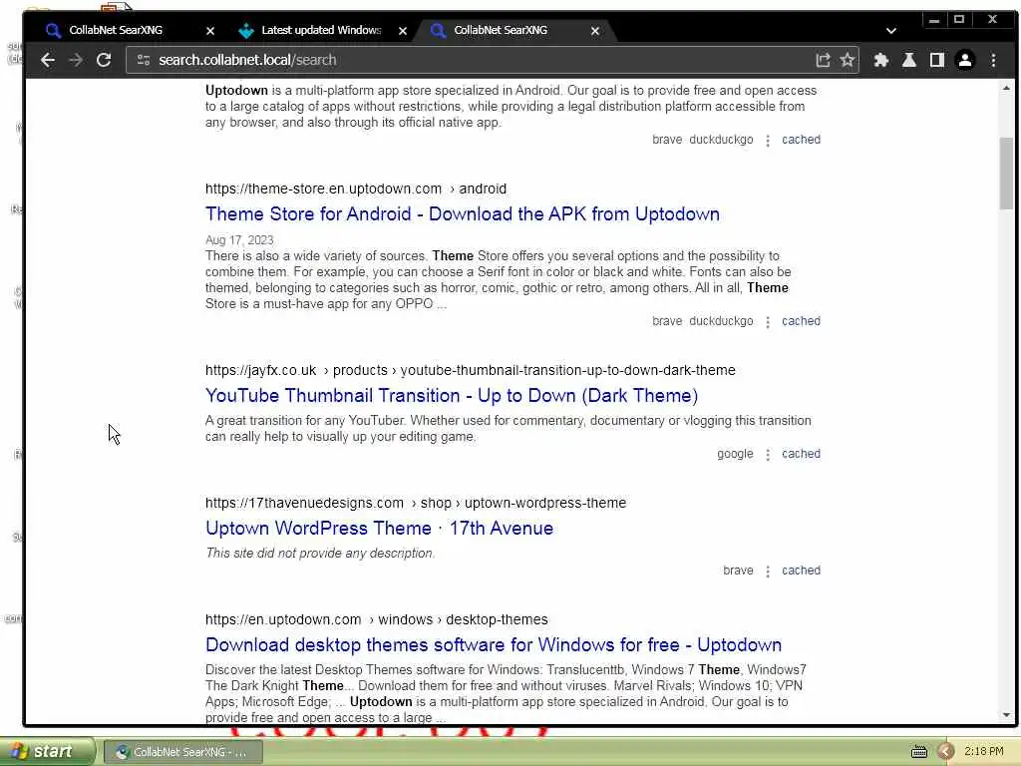
Task: Bookmark this page with the star
Action: point(848,60)
